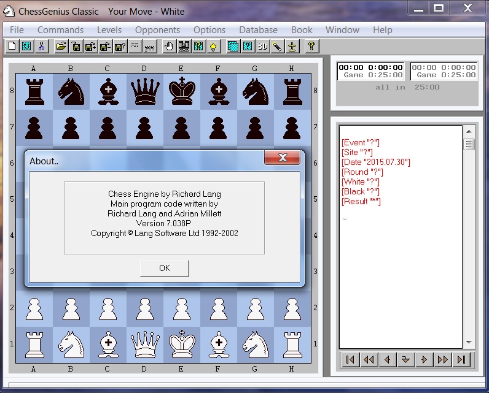Click Black's greyed clock display
Viewport: 489px width, 393px height.
[x=444, y=71]
